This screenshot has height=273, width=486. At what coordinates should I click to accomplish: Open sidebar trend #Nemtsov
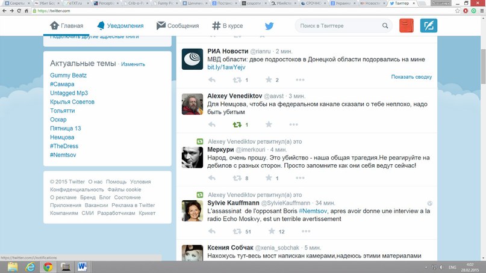click(x=63, y=155)
